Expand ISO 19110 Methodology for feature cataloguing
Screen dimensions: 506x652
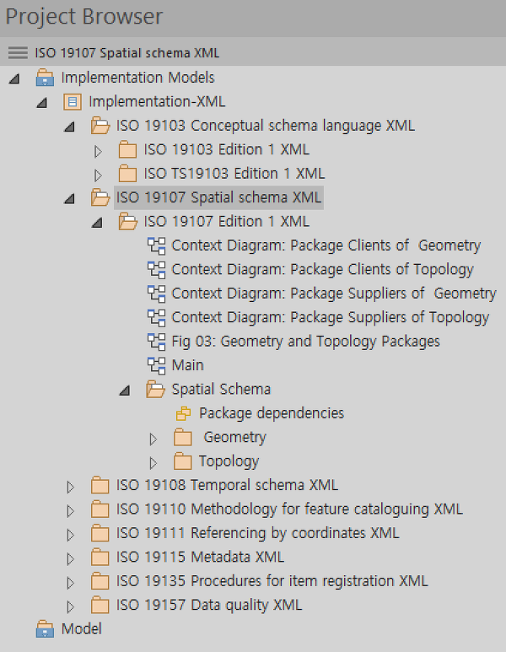70,511
